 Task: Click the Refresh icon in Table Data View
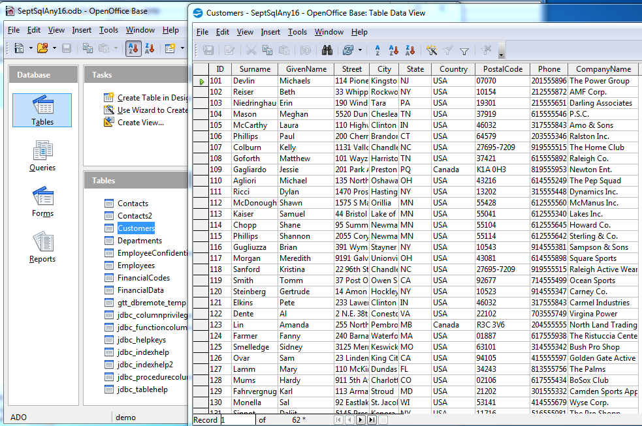click(348, 50)
